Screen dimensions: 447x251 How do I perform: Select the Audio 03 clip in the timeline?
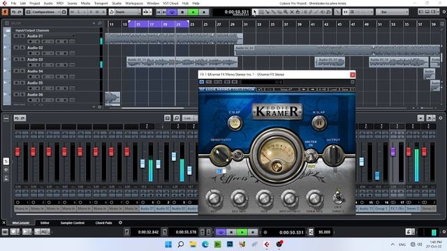pyautogui.click(x=182, y=62)
